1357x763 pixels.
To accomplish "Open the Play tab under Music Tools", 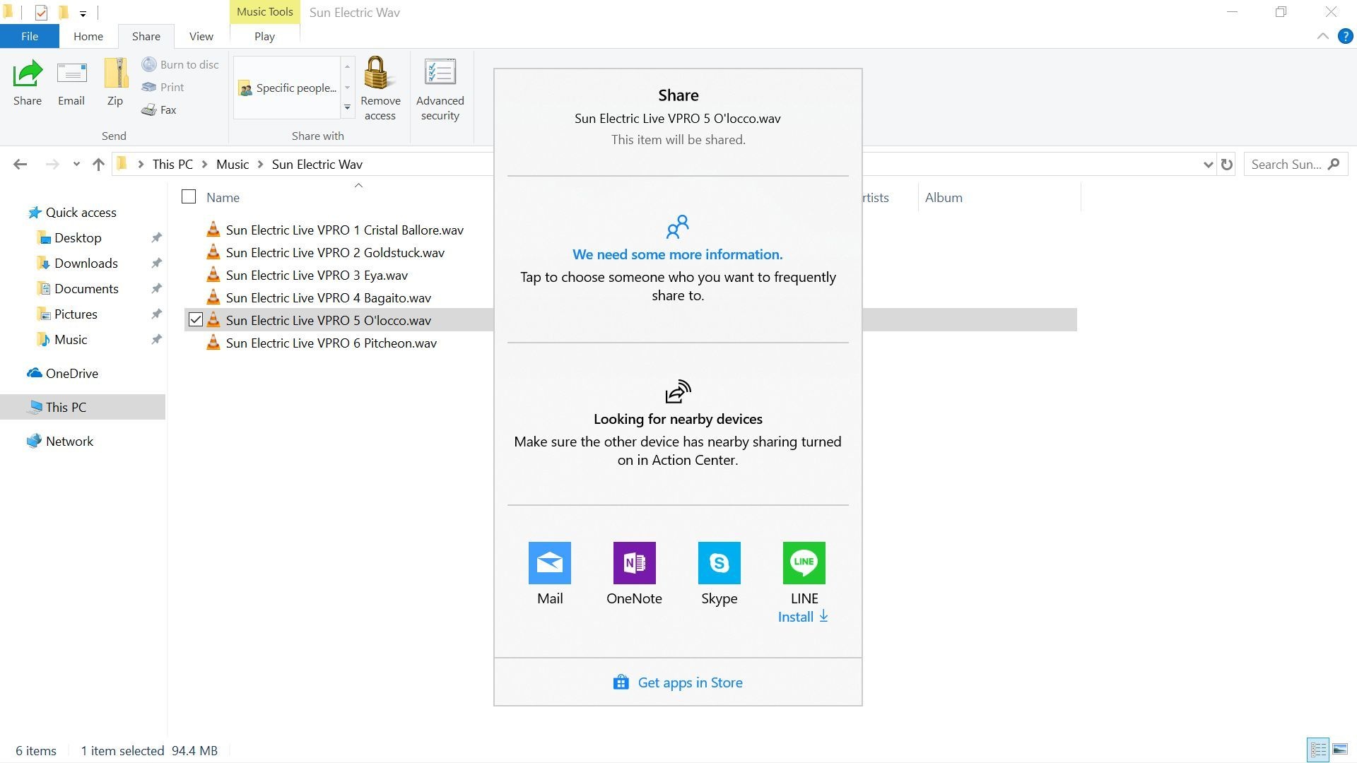I will coord(264,36).
